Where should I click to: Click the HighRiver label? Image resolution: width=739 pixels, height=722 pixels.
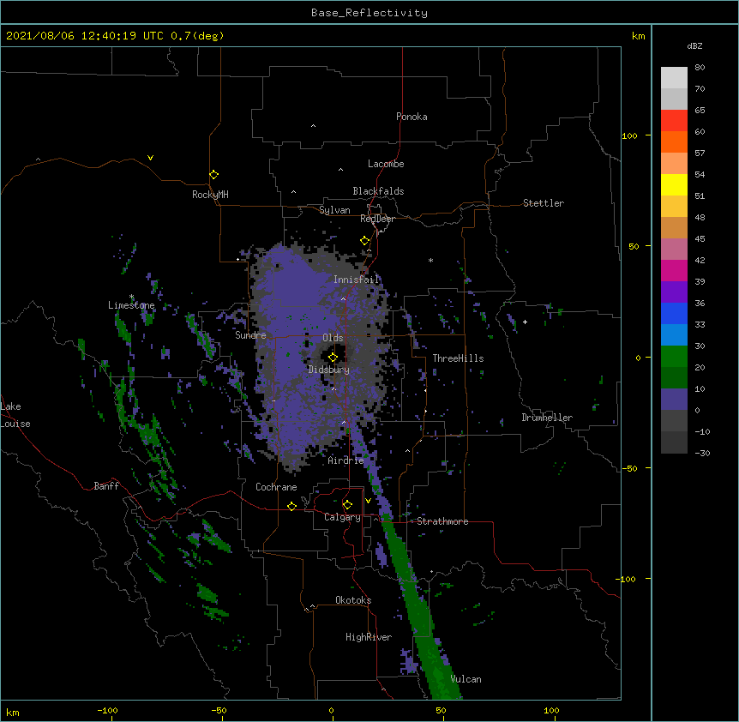click(x=369, y=637)
